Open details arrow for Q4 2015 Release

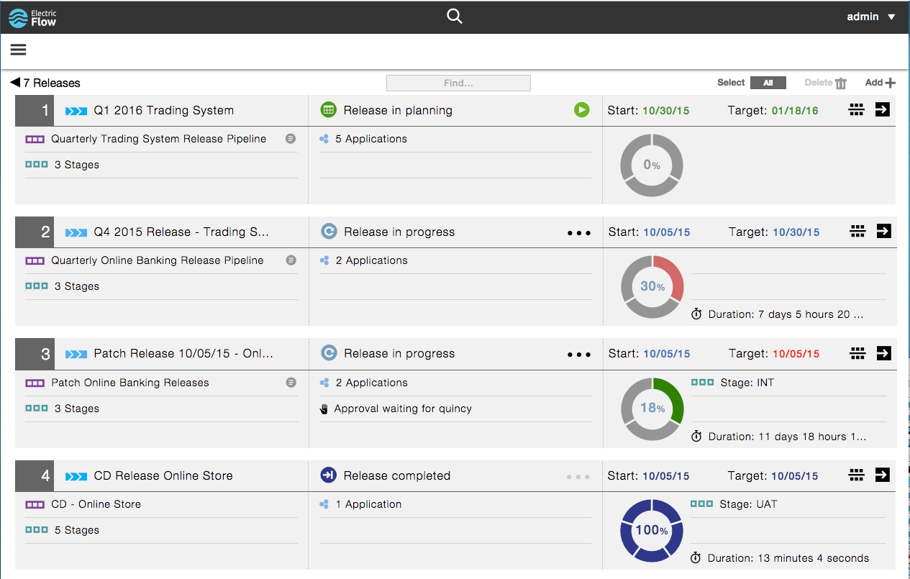[x=883, y=231]
